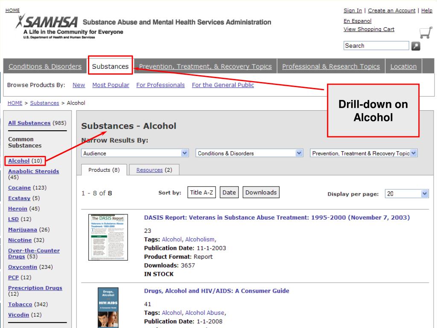Click the SAMHSA logo

[x=47, y=22]
